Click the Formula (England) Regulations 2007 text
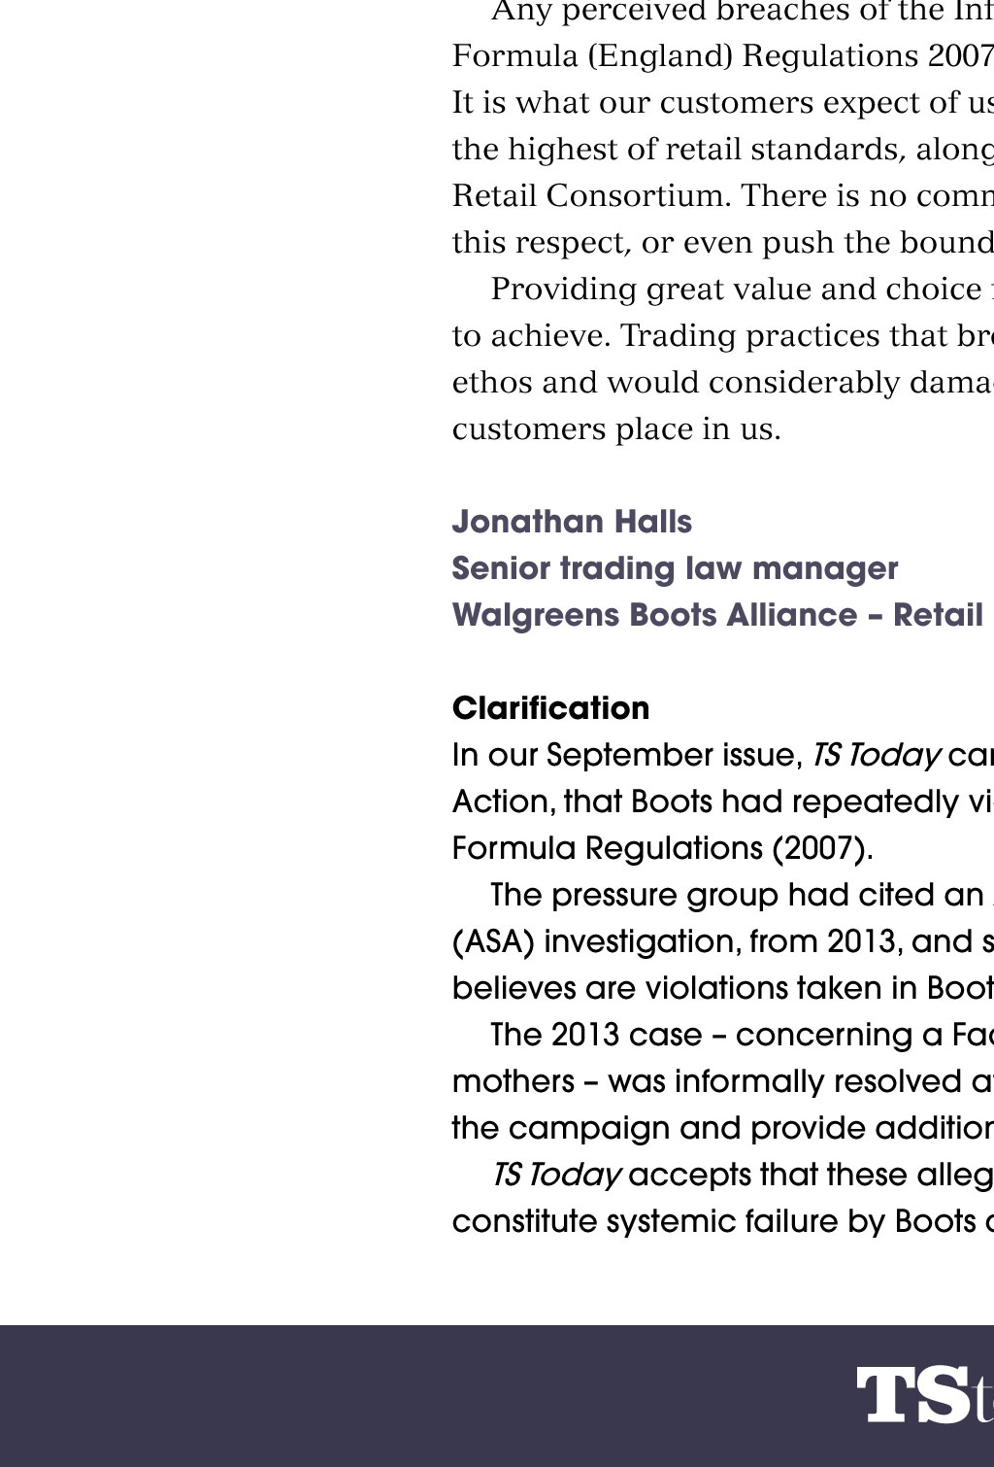The image size is (994, 1467). (722, 55)
